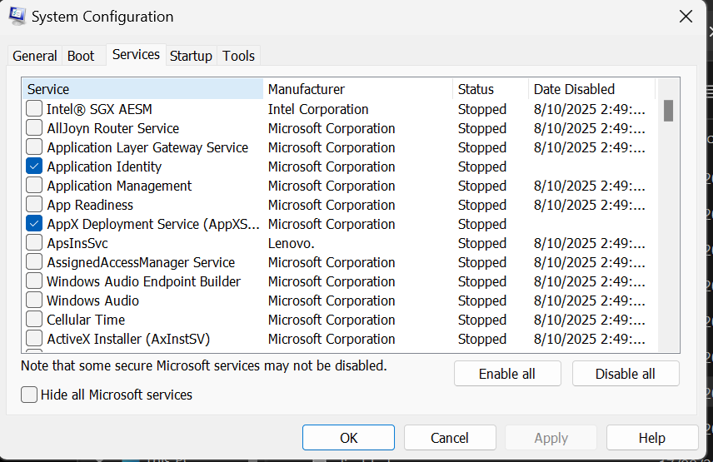
Task: Open the Boot tab
Action: [81, 56]
